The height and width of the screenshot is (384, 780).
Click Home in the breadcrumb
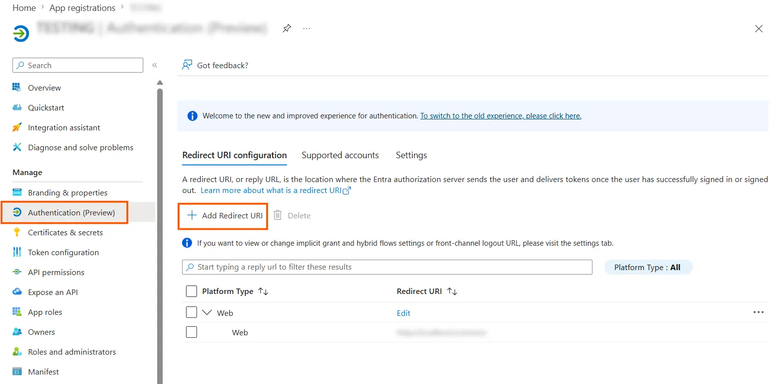pos(24,8)
